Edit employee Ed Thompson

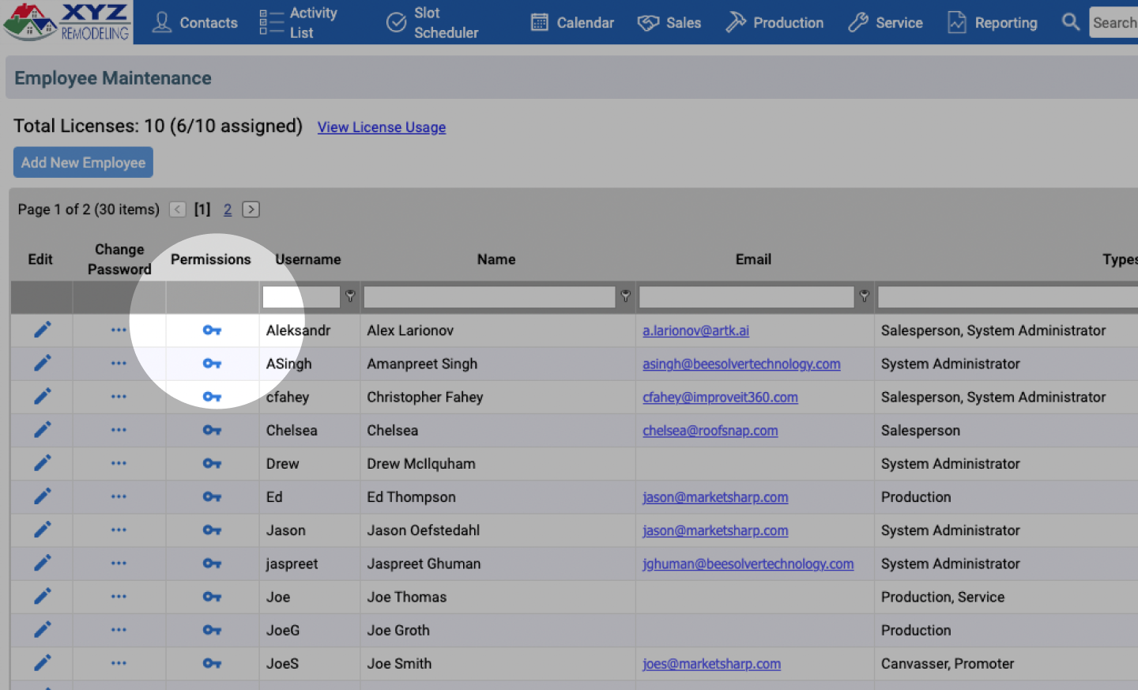(42, 497)
